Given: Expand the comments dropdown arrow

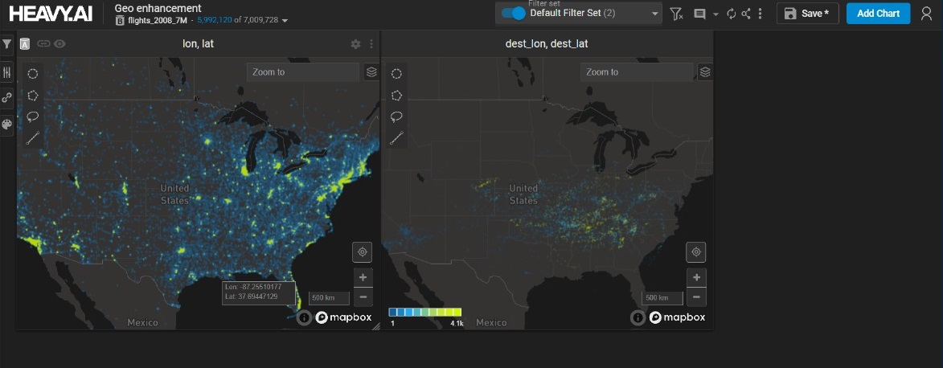Looking at the screenshot, I should 715,14.
